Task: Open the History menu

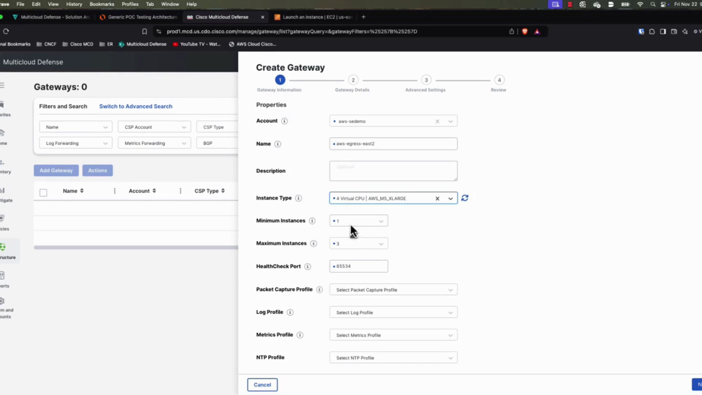Action: point(74,4)
